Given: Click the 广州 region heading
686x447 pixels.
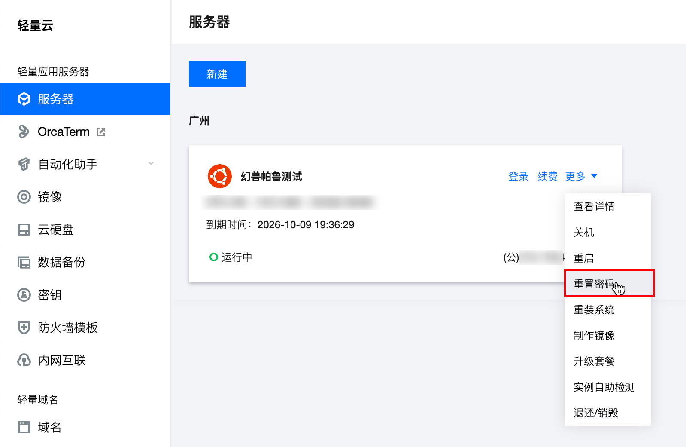Looking at the screenshot, I should coord(199,120).
